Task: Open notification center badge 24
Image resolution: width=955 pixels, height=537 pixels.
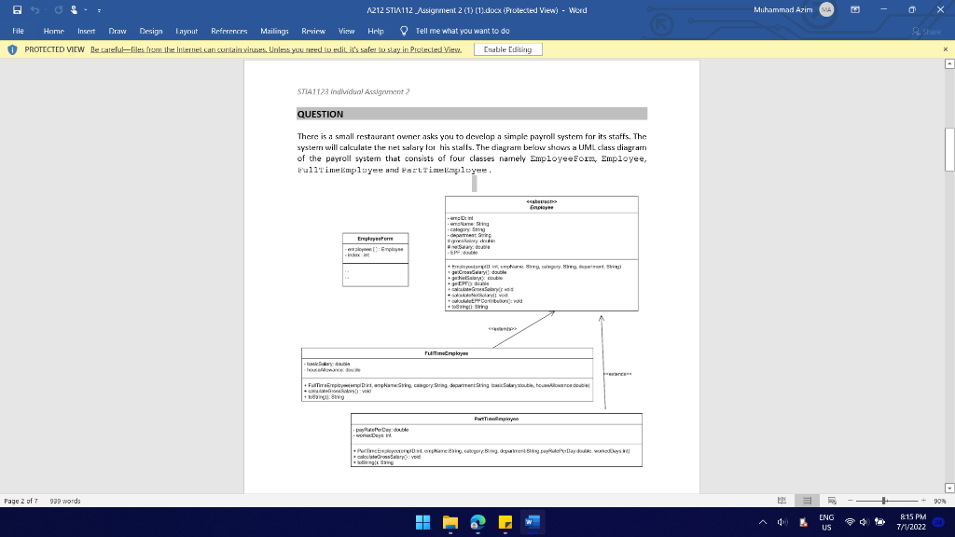Action: point(939,522)
